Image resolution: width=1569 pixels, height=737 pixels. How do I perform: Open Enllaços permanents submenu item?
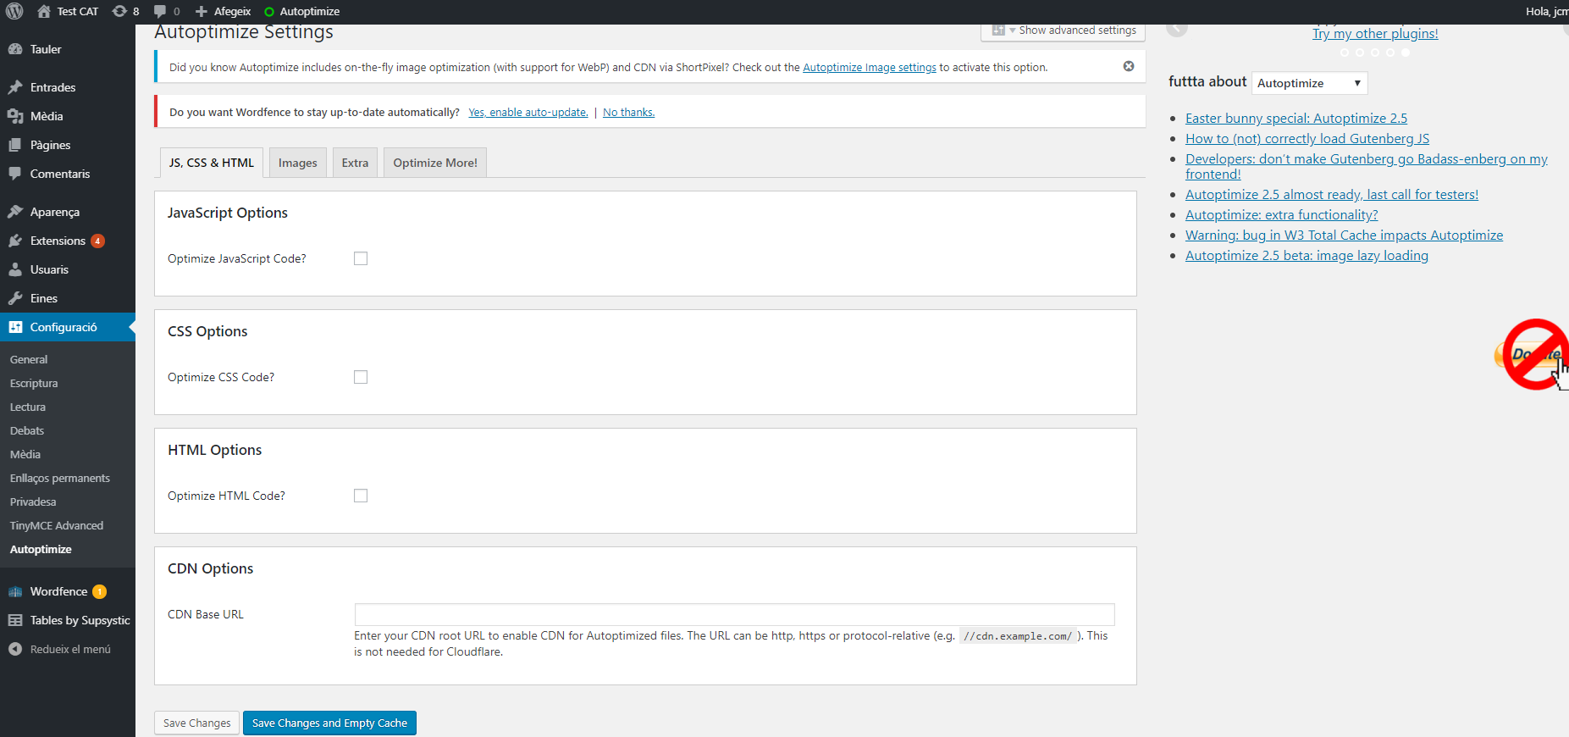[60, 478]
